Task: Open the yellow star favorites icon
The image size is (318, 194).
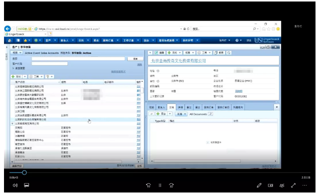Action: coord(25,40)
